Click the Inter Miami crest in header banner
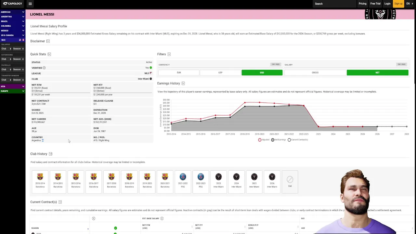 (380, 14)
